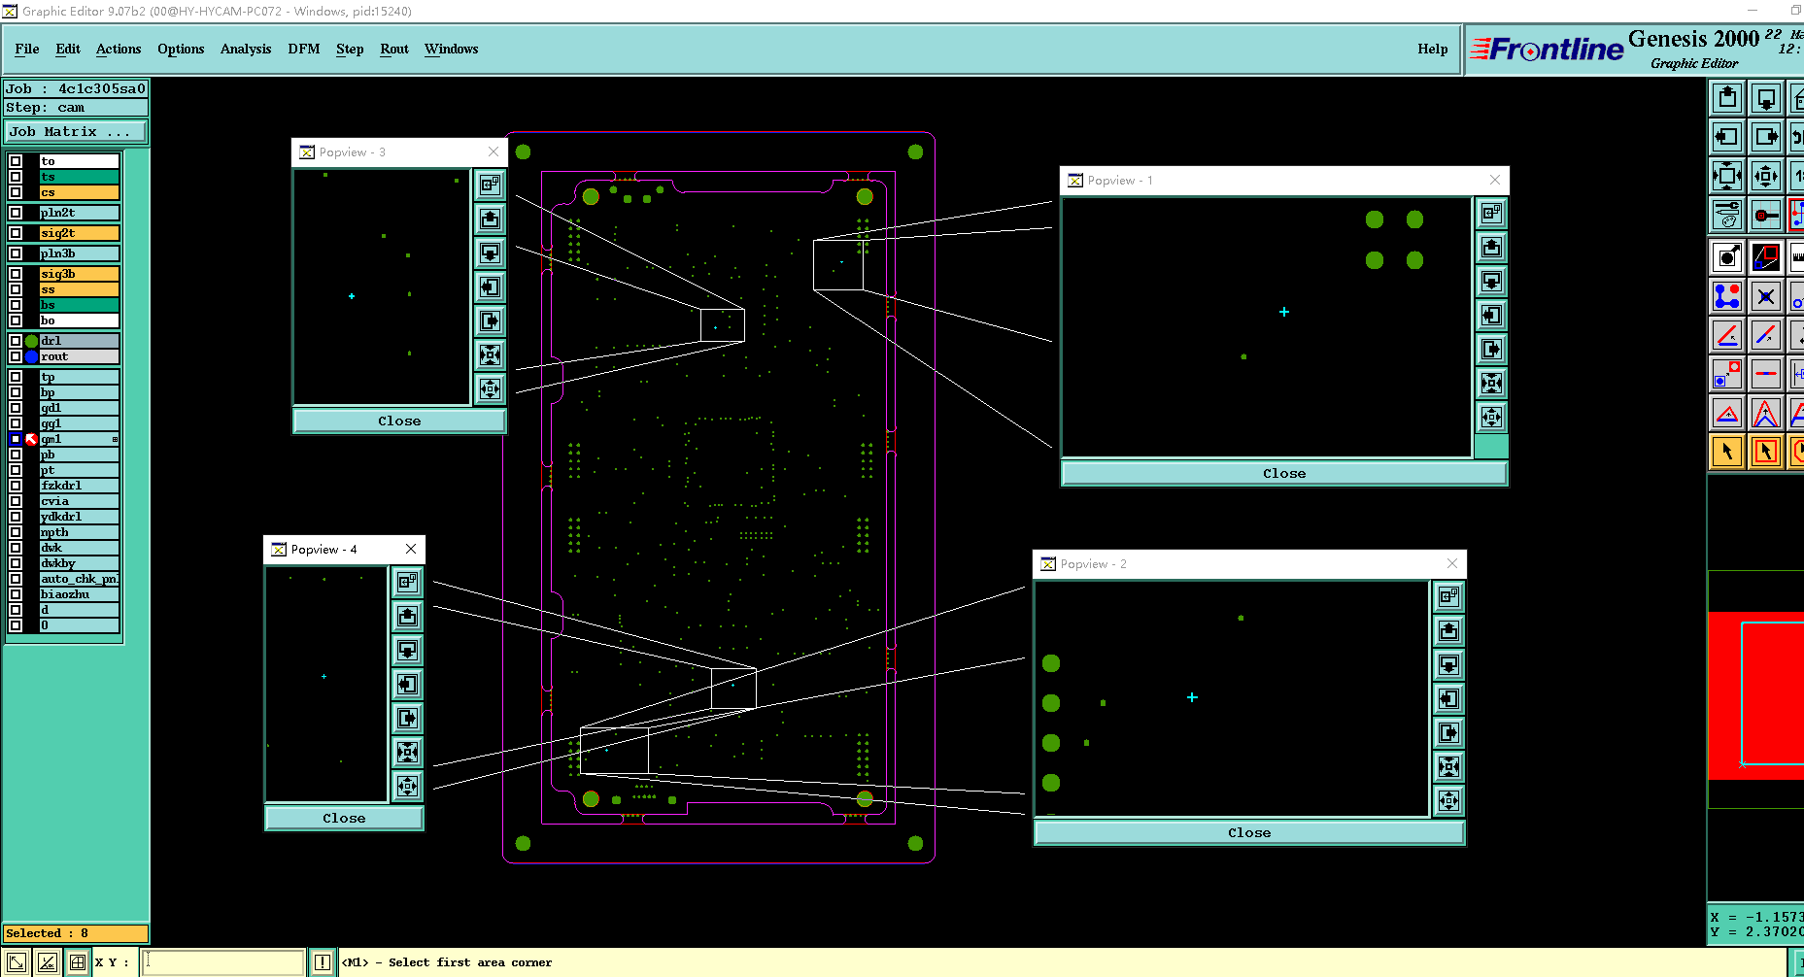Image resolution: width=1804 pixels, height=977 pixels.
Task: Select the delete point X tool
Action: click(x=1766, y=296)
